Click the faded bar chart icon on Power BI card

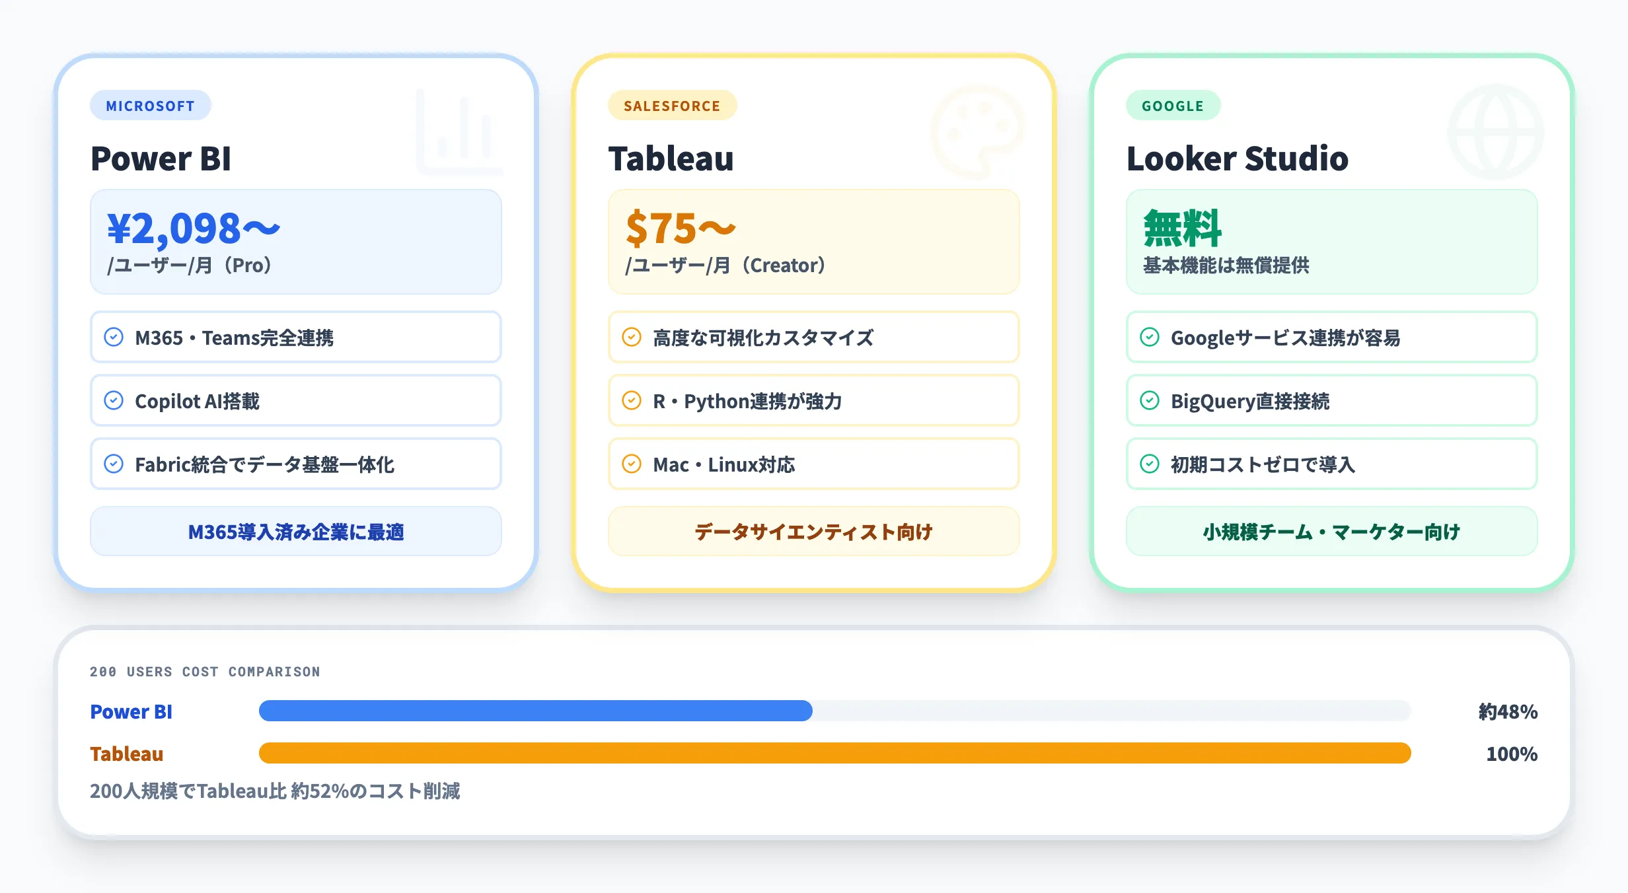pyautogui.click(x=460, y=132)
